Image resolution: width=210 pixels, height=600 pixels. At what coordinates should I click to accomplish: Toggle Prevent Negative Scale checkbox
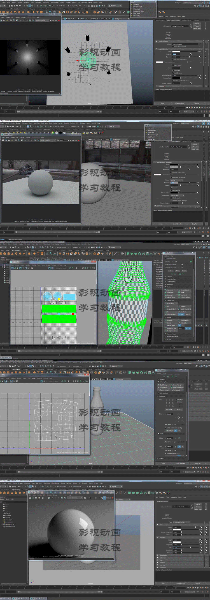coord(165,453)
